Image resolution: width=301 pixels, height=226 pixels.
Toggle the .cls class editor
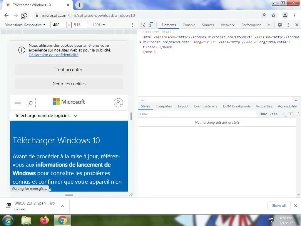tap(274, 114)
